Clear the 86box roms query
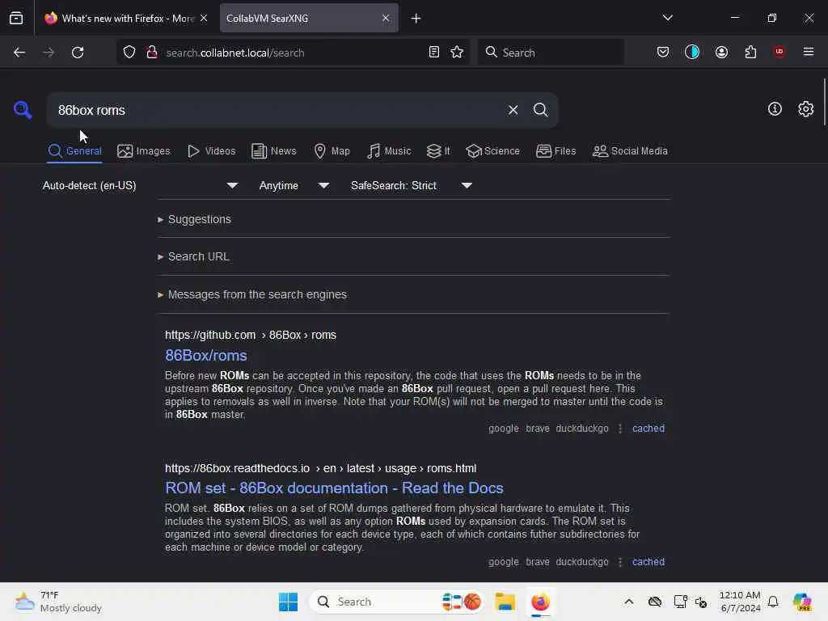The image size is (828, 621). click(513, 110)
